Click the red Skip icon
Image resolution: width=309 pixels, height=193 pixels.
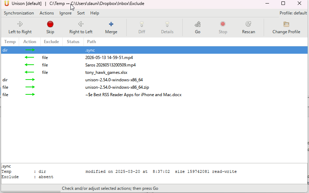50,24
